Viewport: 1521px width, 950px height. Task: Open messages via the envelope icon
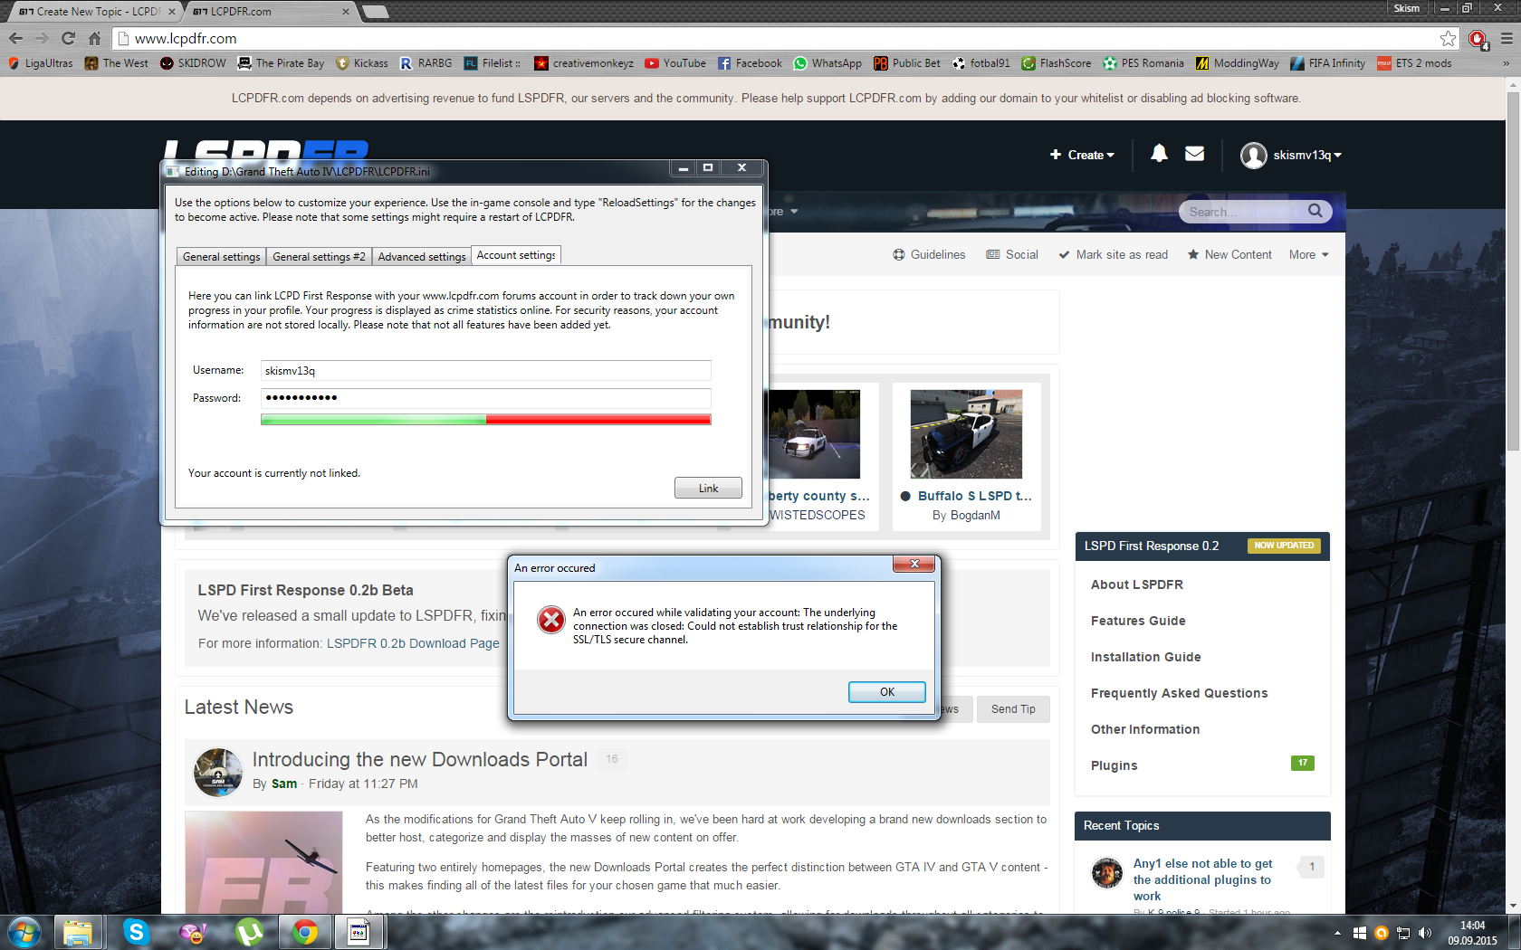click(1195, 154)
